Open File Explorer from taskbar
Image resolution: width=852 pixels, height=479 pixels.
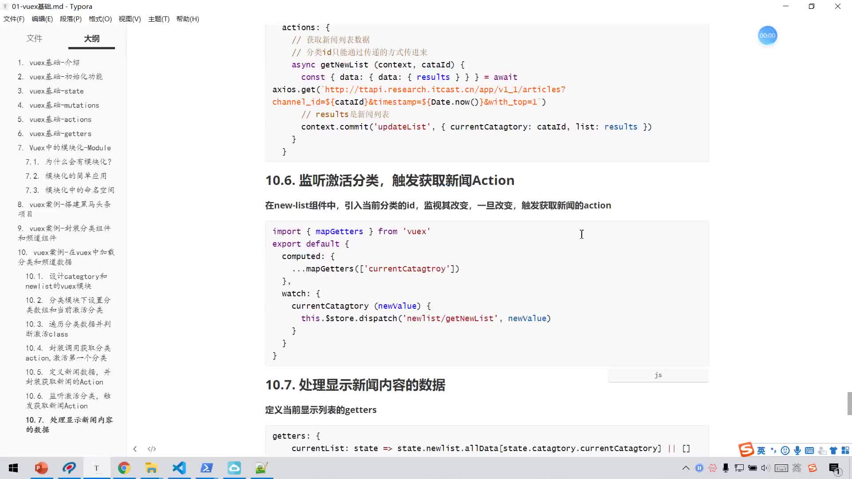pyautogui.click(x=151, y=468)
